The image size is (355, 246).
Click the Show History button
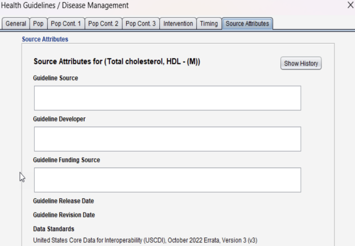tap(301, 64)
